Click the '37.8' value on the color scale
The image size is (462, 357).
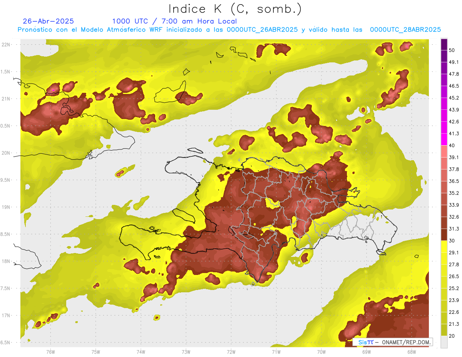pos(454,169)
